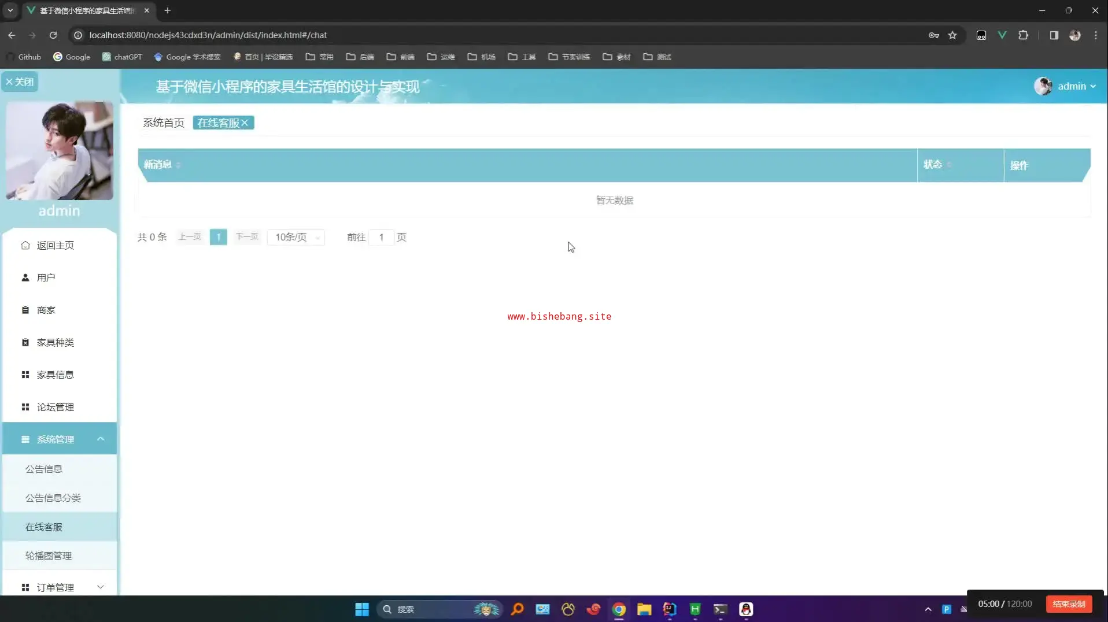Click the 结束录制 recording button
This screenshot has width=1108, height=622.
pyautogui.click(x=1069, y=604)
